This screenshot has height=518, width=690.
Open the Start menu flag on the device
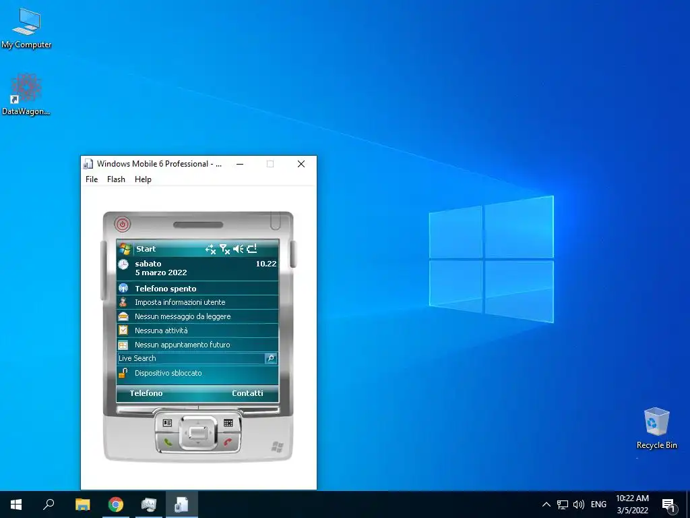coord(125,249)
